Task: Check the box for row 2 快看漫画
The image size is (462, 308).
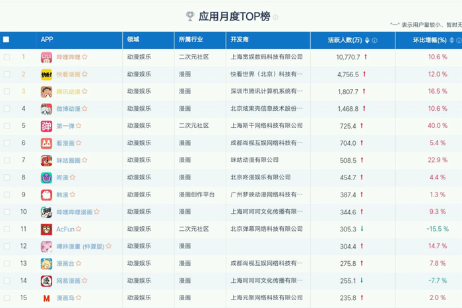Action: (x=7, y=75)
